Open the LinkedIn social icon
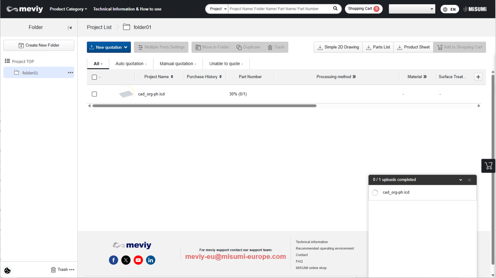Viewport: 496px width, 278px height. (x=151, y=260)
